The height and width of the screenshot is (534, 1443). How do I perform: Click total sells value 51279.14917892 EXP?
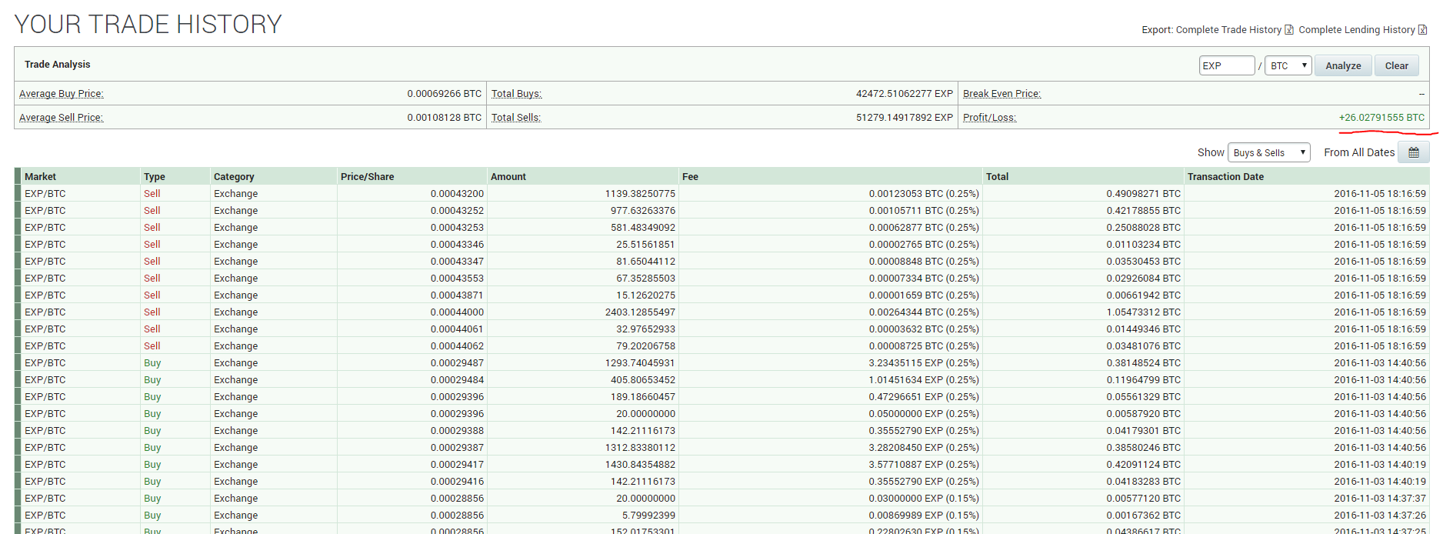click(905, 118)
